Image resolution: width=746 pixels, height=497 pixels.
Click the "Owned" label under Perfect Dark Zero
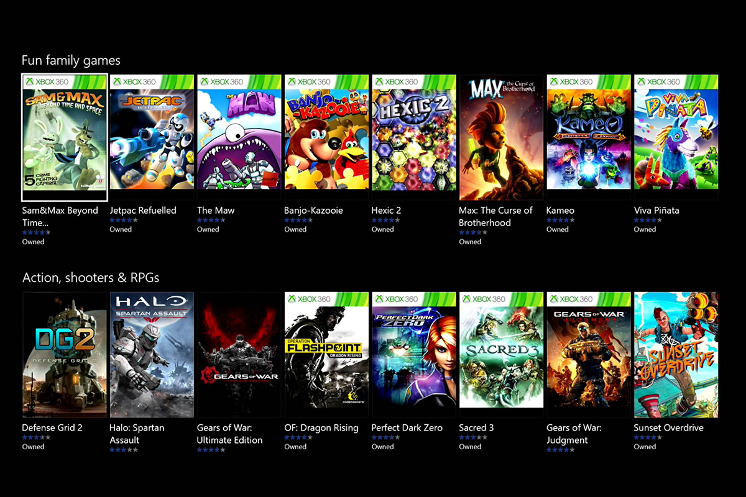click(x=383, y=447)
